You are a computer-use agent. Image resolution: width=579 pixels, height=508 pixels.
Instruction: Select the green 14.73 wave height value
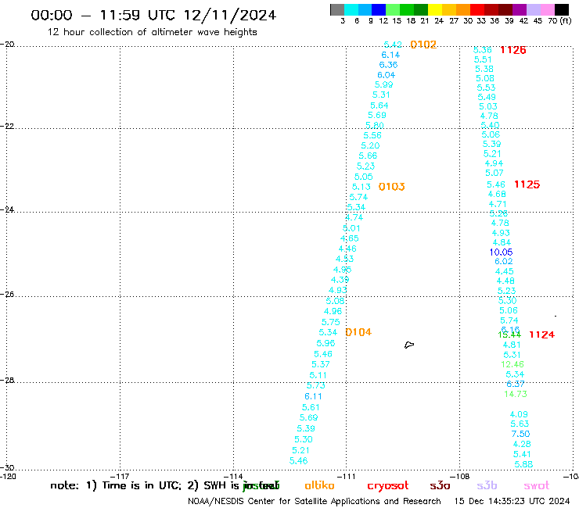(x=516, y=395)
